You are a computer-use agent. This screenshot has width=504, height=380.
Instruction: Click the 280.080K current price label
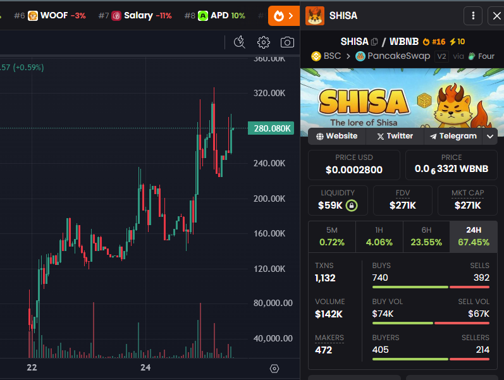pos(271,128)
